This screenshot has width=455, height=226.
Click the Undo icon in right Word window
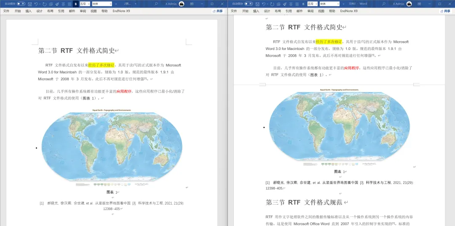click(263, 4)
